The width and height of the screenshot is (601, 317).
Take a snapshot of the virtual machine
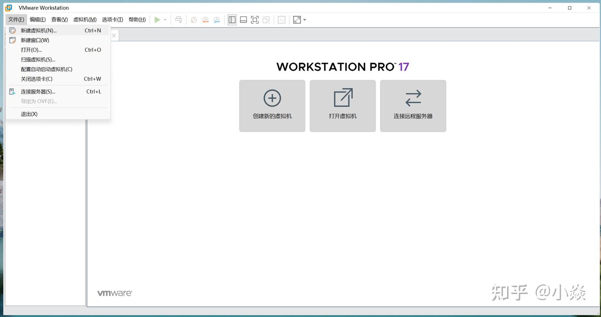tap(193, 19)
